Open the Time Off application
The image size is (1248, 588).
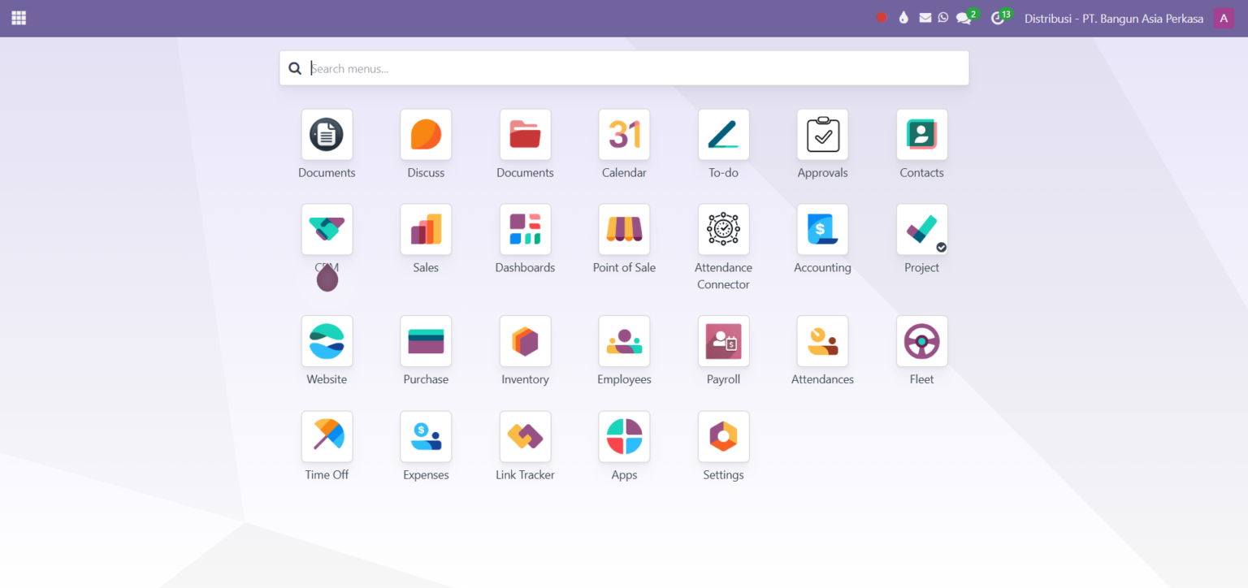(327, 436)
